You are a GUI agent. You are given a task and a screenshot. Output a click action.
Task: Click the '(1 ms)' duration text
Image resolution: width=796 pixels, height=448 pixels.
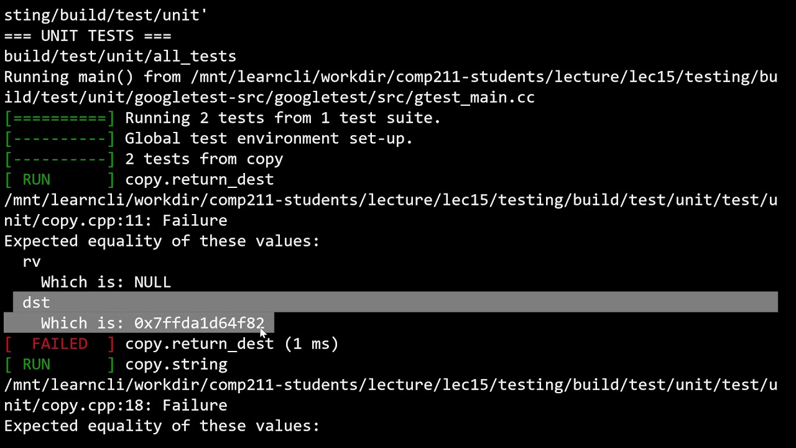click(311, 343)
